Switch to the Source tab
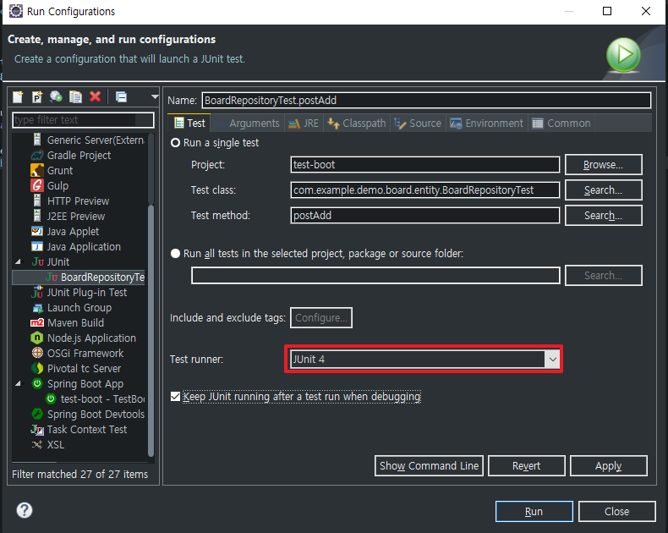Screen dimensions: 668x533 418,124
